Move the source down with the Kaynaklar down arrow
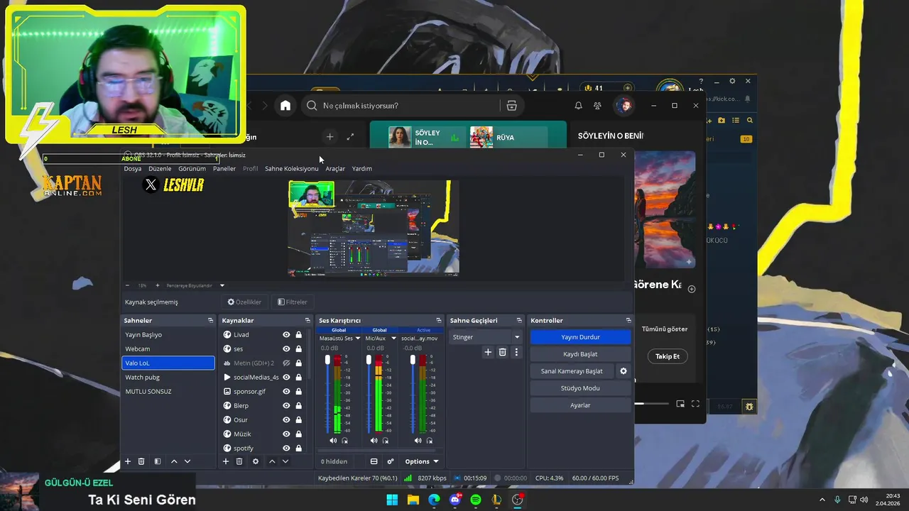 tap(285, 461)
